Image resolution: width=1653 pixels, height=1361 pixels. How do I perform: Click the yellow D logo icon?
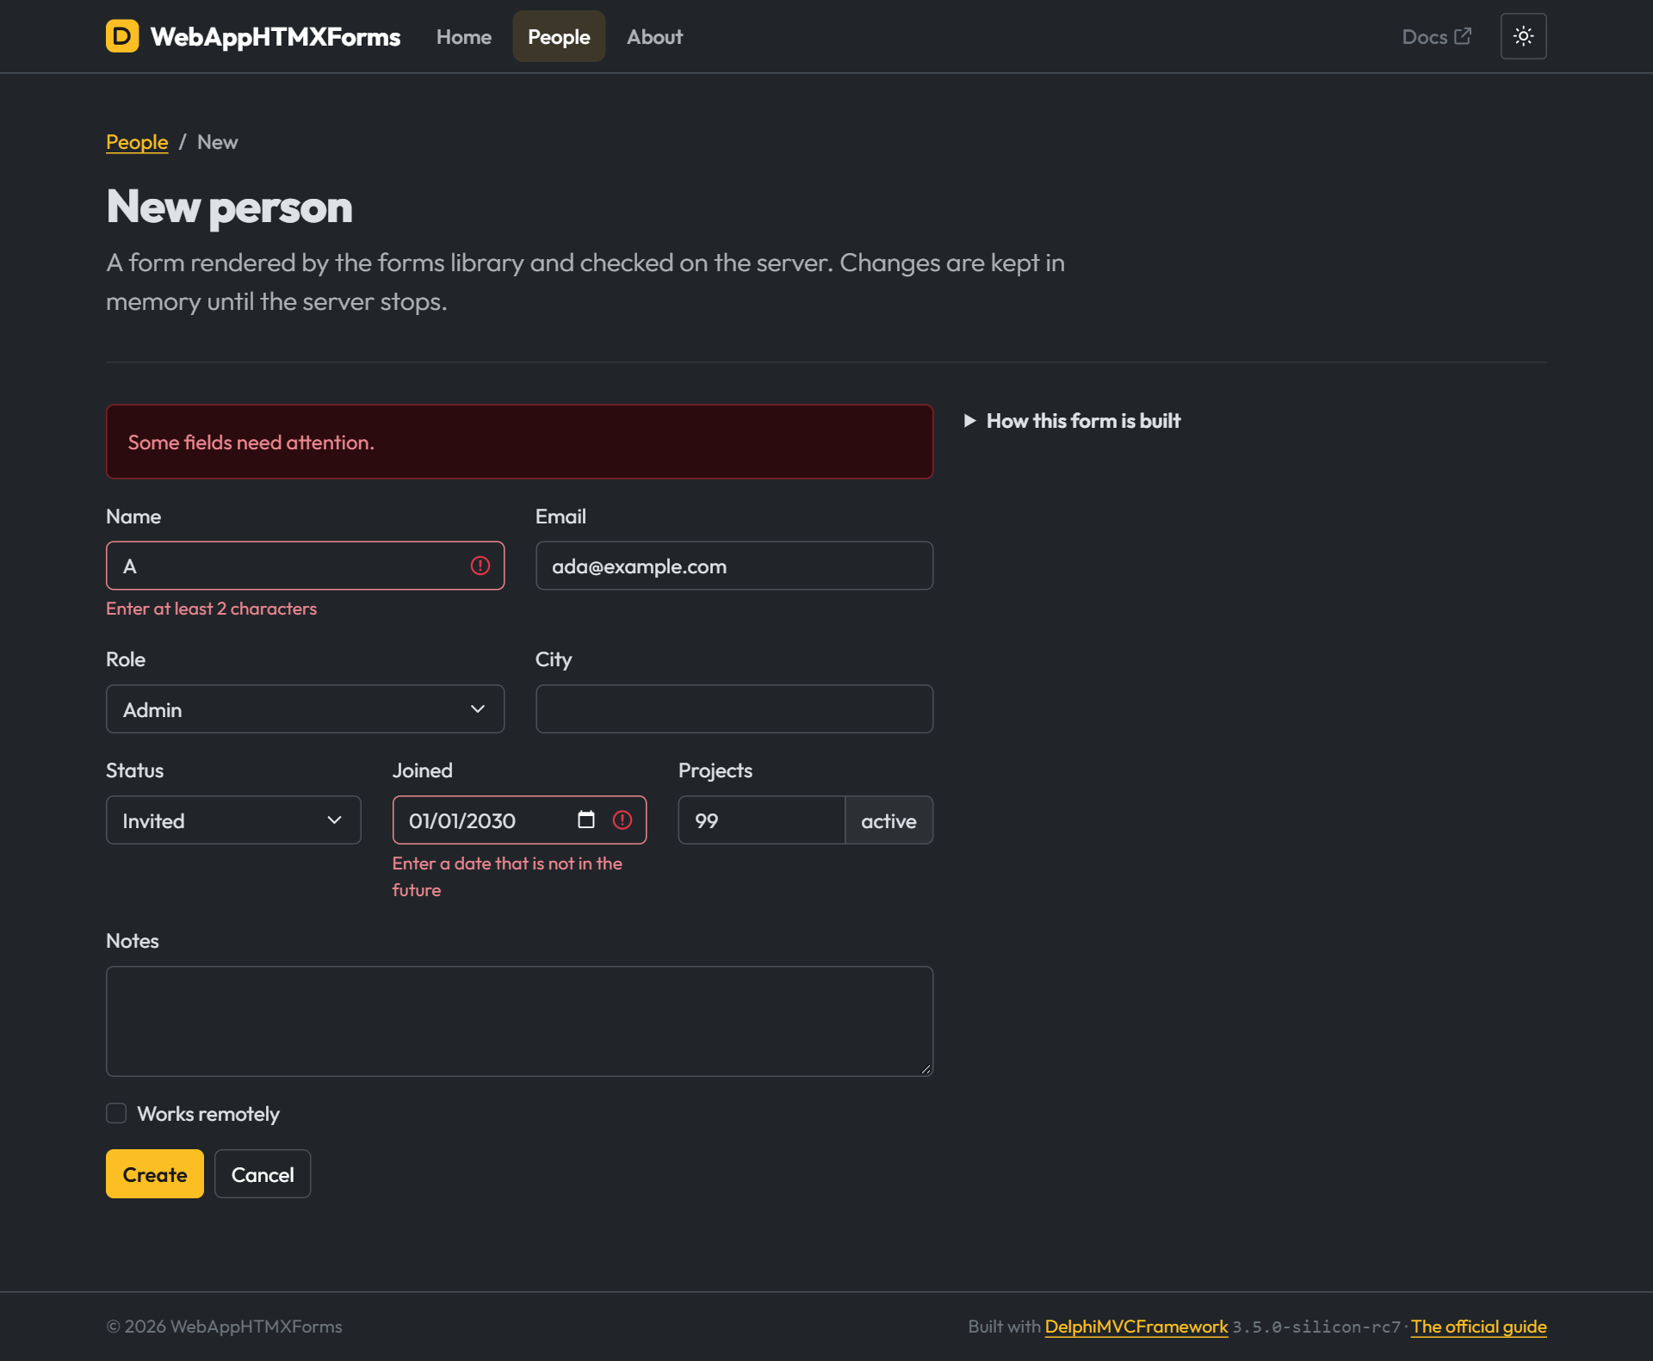[x=122, y=36]
